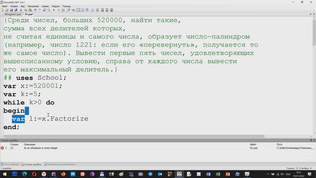
Task: Click the 01.pas file cell
Action: click(x=254, y=148)
